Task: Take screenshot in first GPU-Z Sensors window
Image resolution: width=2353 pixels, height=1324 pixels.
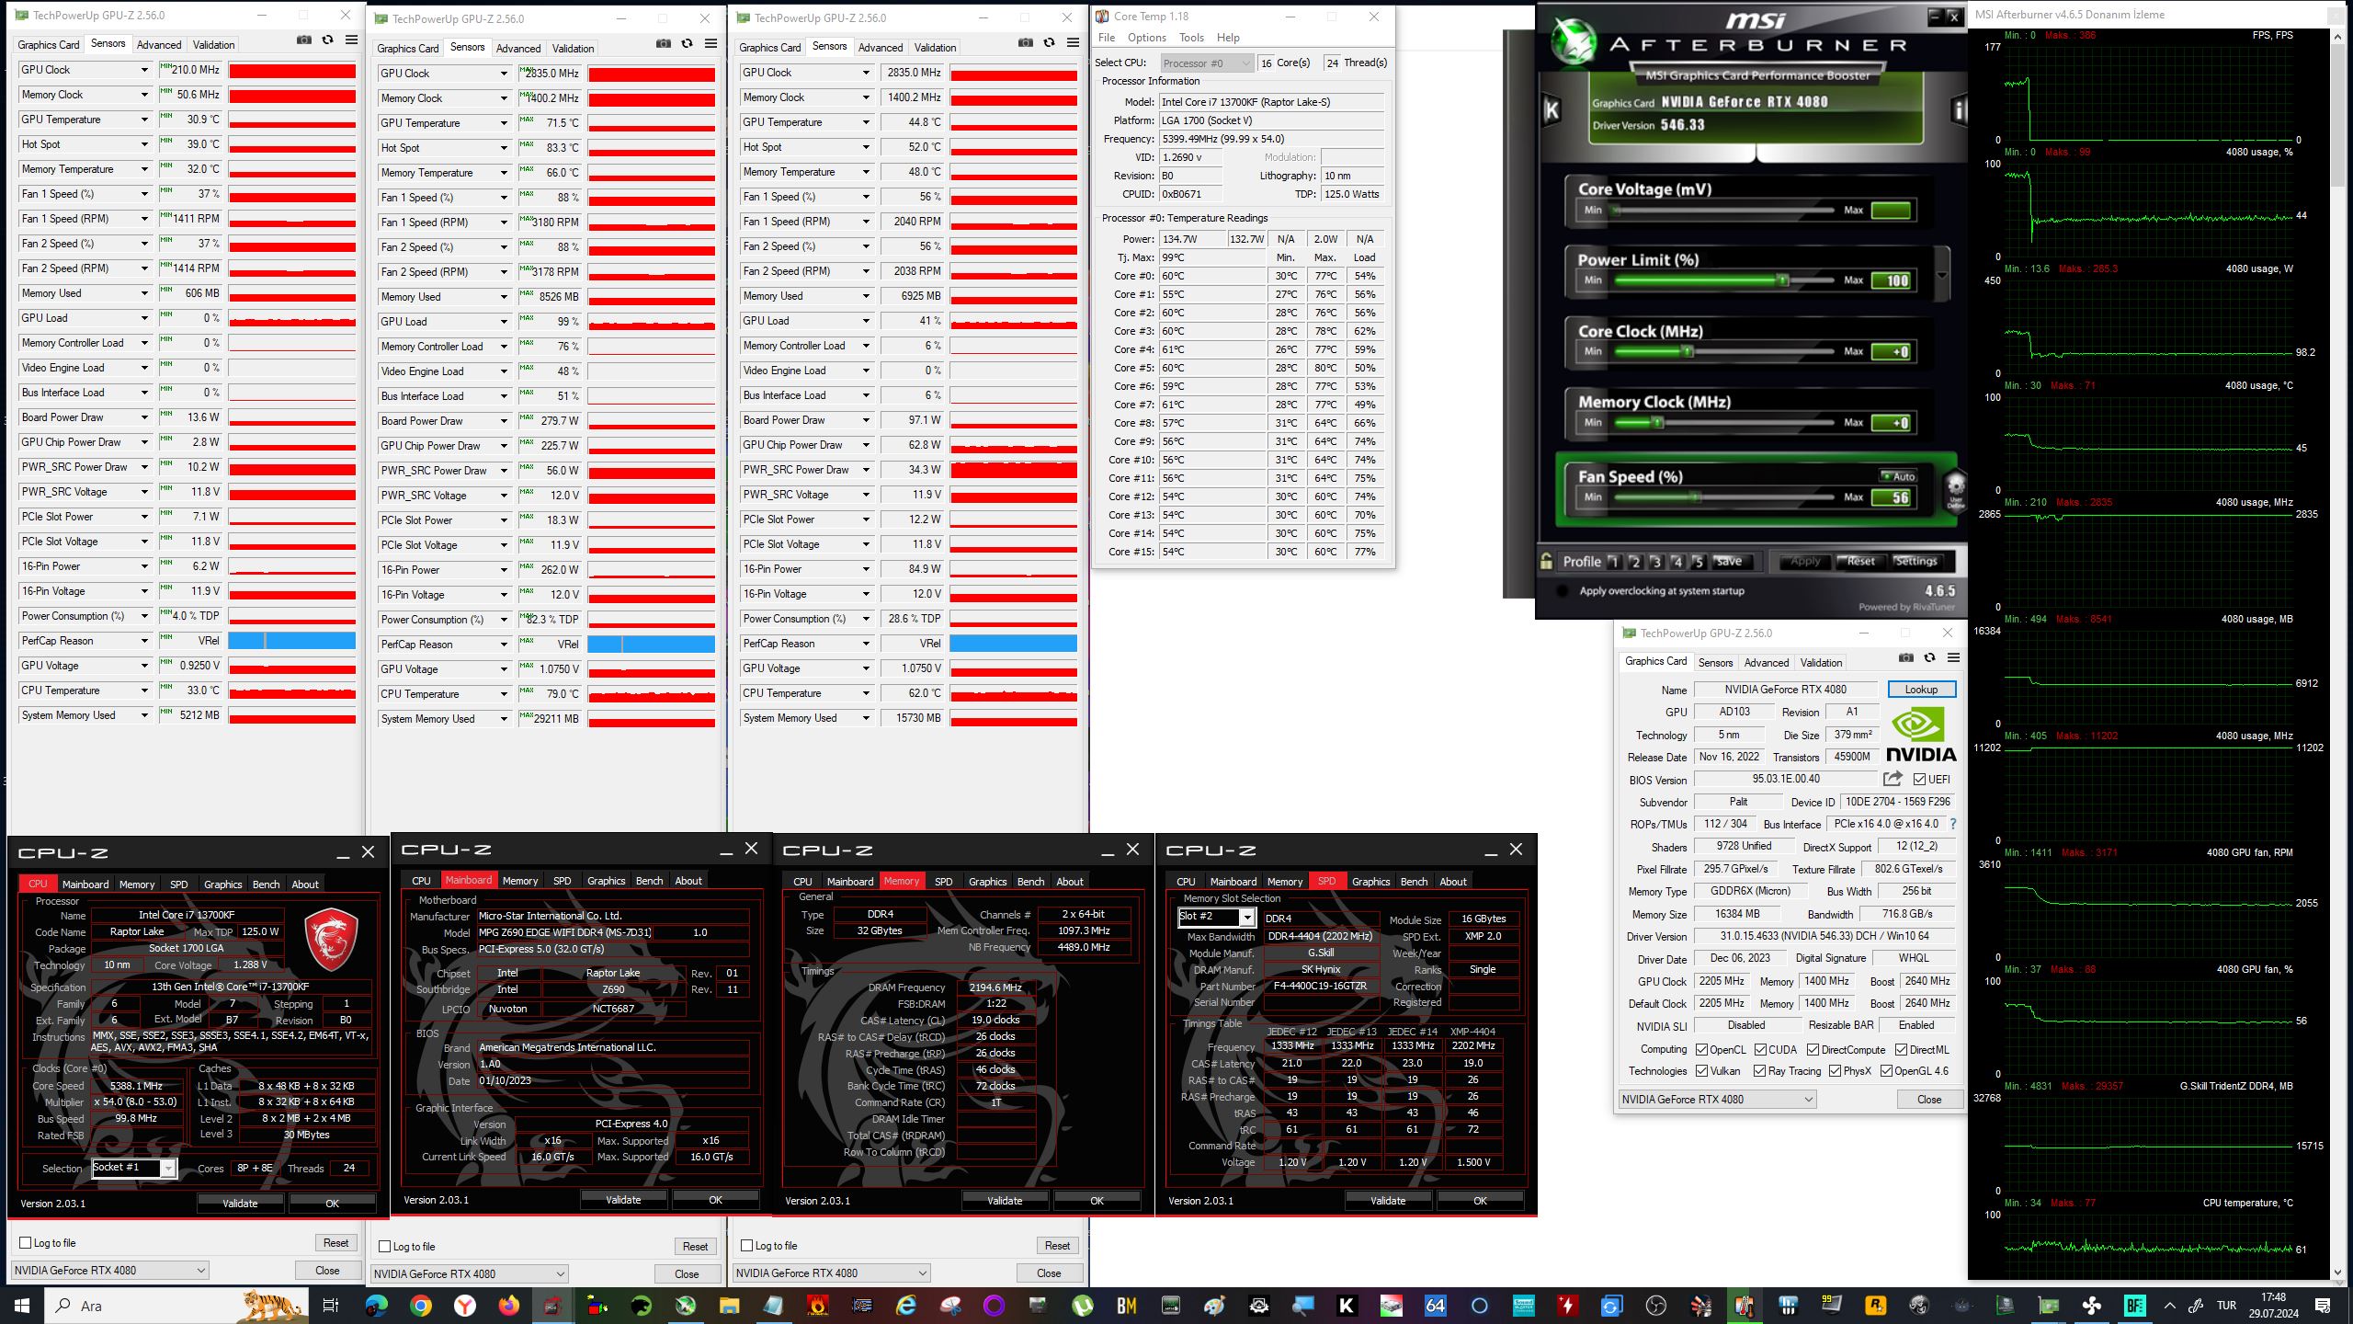Action: (304, 40)
